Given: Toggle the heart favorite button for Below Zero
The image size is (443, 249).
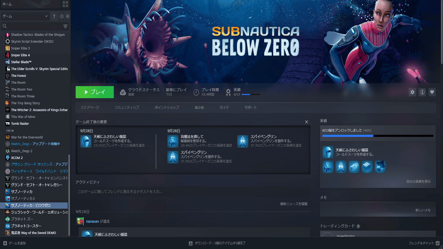Looking at the screenshot, I should tap(432, 92).
